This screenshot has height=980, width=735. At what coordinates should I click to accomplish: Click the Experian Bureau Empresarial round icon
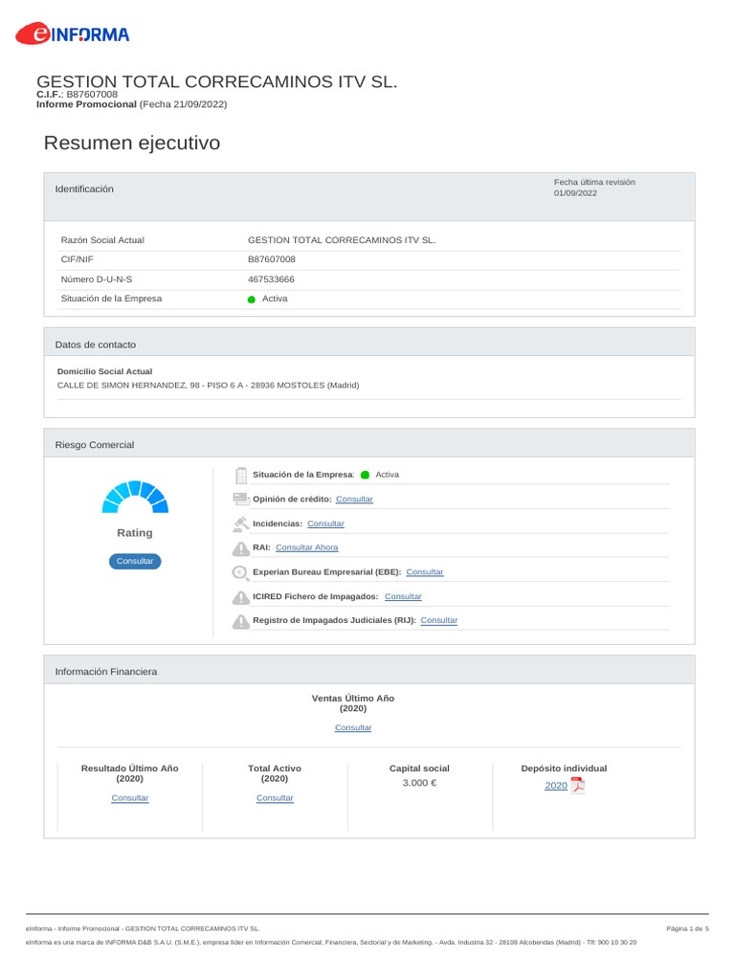(241, 572)
